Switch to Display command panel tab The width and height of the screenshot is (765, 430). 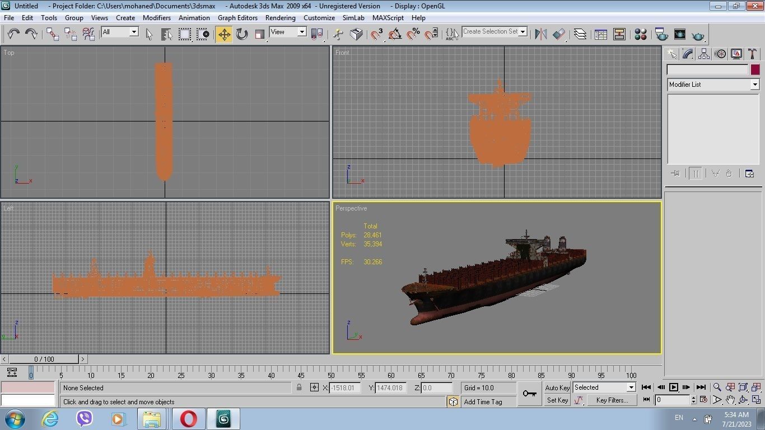coord(736,54)
